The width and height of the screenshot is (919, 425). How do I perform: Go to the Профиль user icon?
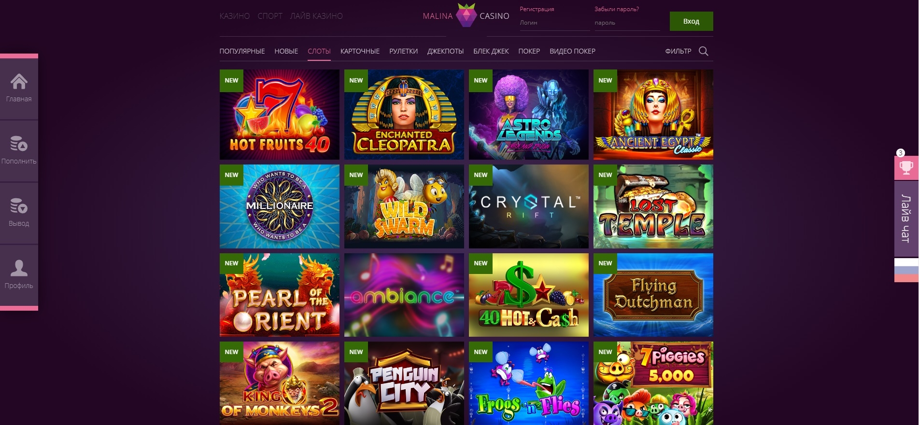click(19, 268)
